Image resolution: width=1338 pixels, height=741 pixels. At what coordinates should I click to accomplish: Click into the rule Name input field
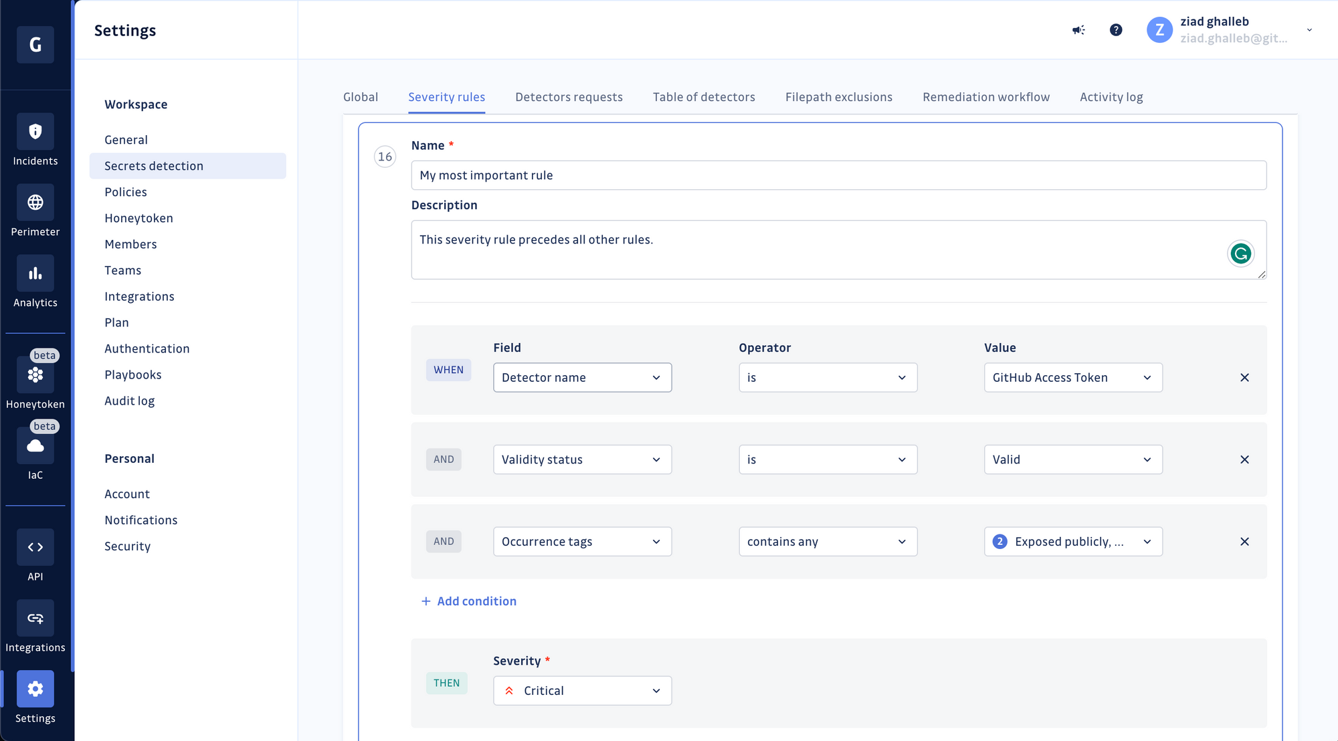[x=838, y=175]
